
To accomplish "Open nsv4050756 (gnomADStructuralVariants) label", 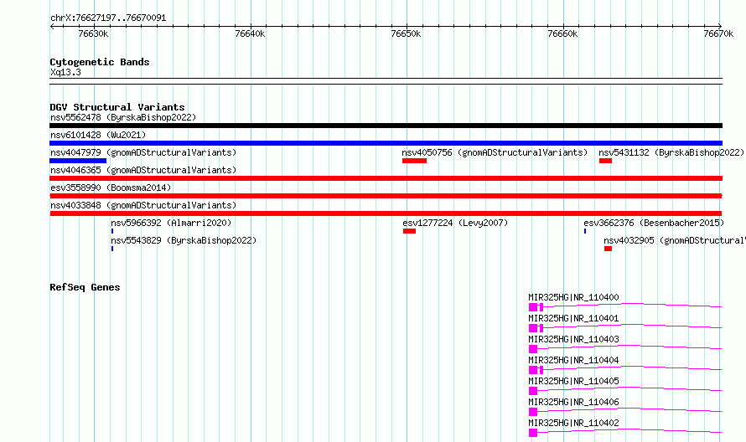I will (495, 152).
